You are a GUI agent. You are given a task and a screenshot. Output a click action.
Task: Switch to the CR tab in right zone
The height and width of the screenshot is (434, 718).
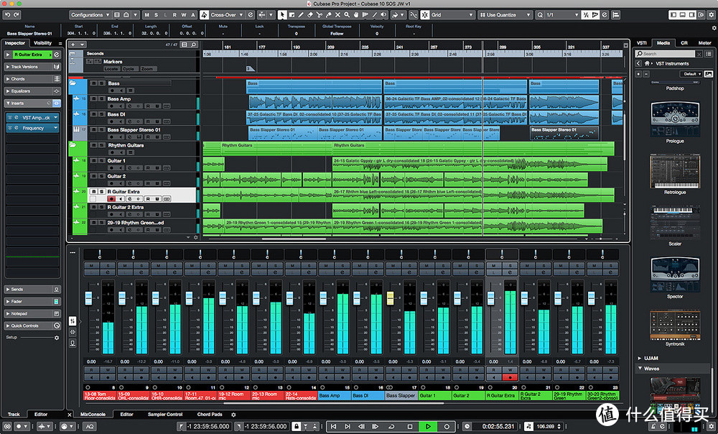[684, 43]
